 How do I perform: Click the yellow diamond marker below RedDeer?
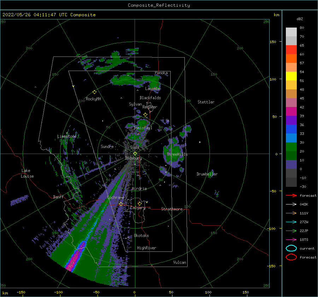pyautogui.click(x=145, y=115)
